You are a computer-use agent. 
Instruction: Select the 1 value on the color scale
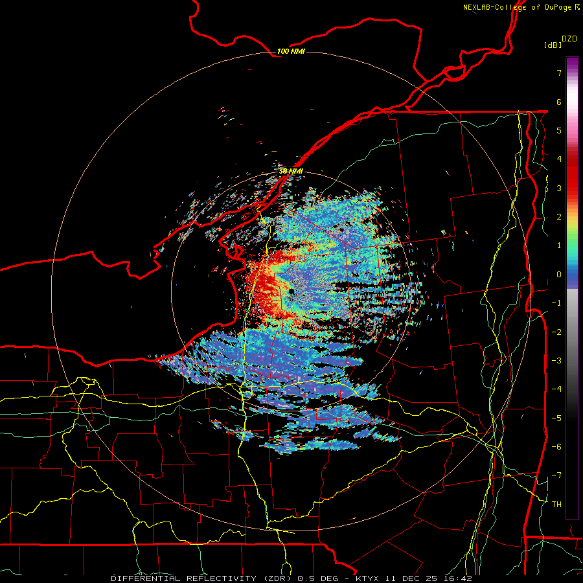(x=559, y=246)
